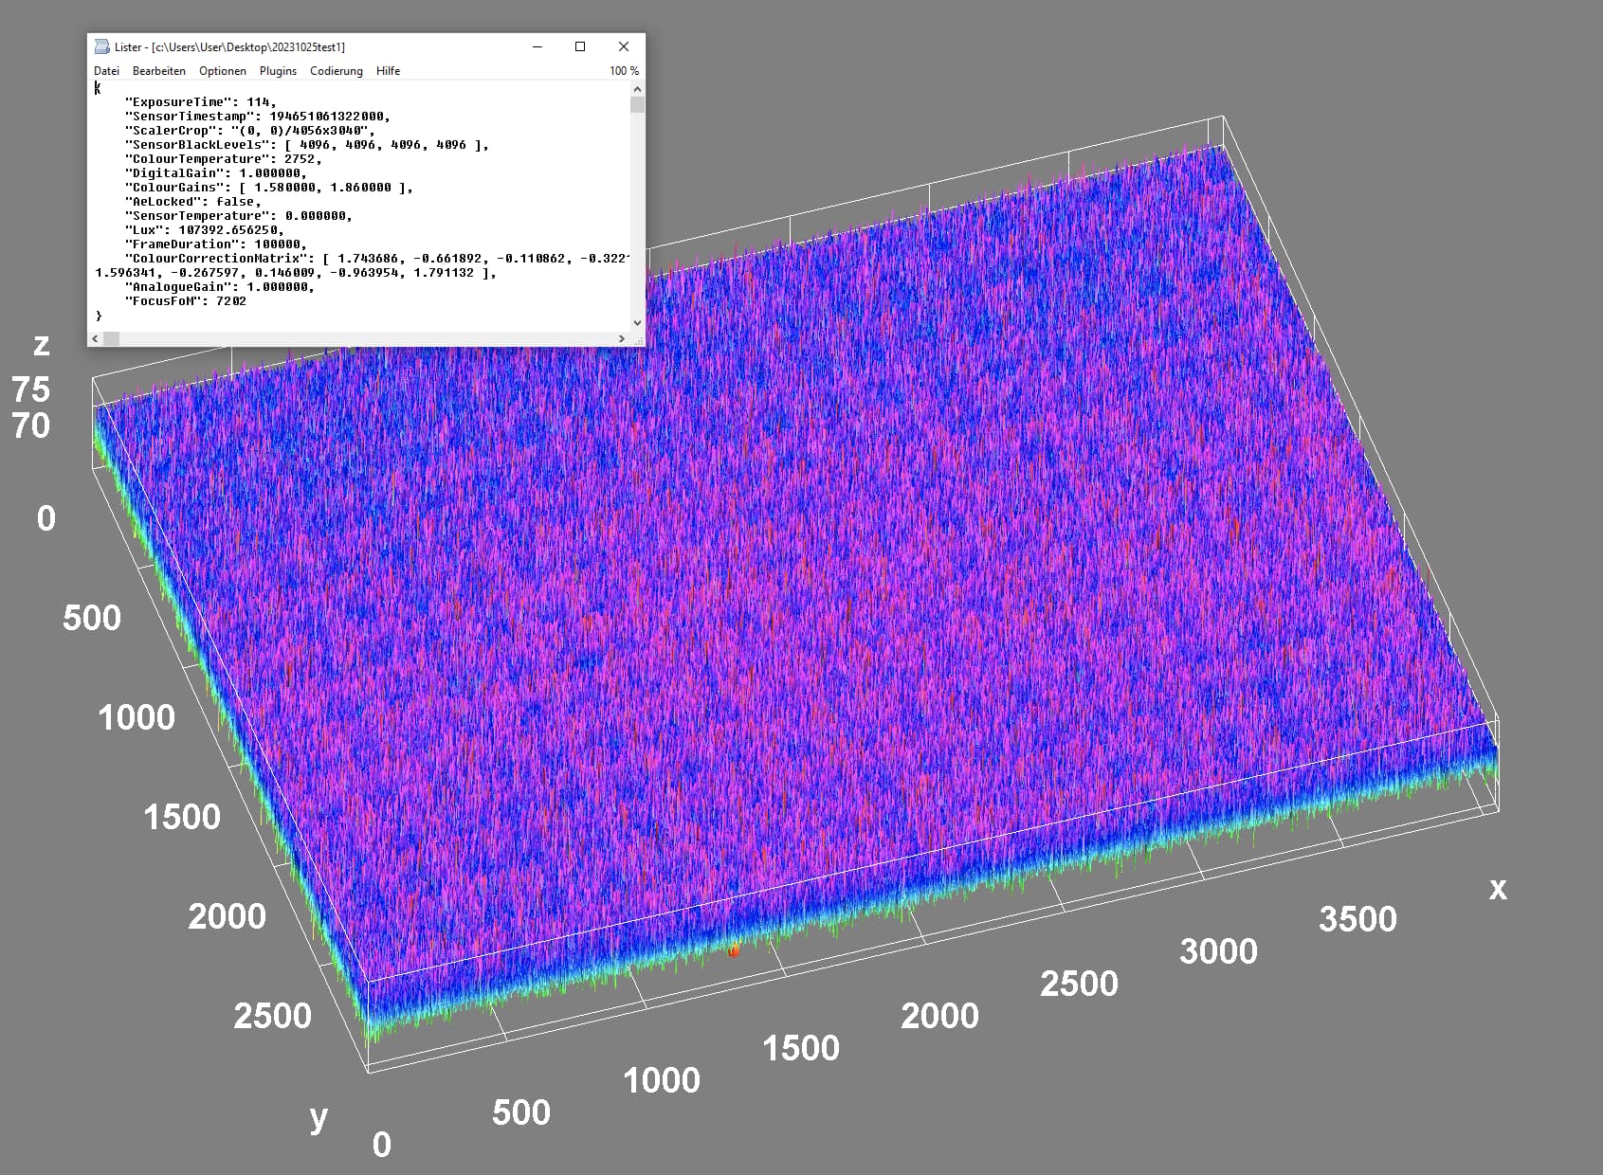Click the red hot-pixel spike on plot edge
Viewport: 1603px width, 1175px height.
click(x=733, y=949)
